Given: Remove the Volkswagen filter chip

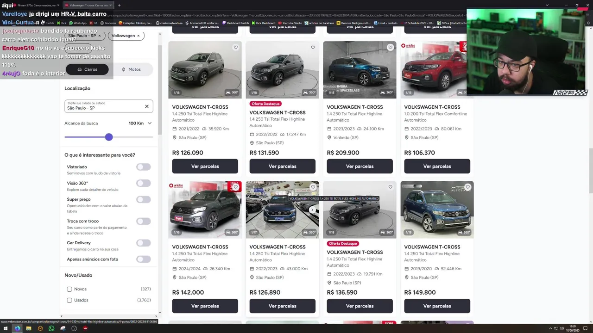Looking at the screenshot, I should pos(138,36).
